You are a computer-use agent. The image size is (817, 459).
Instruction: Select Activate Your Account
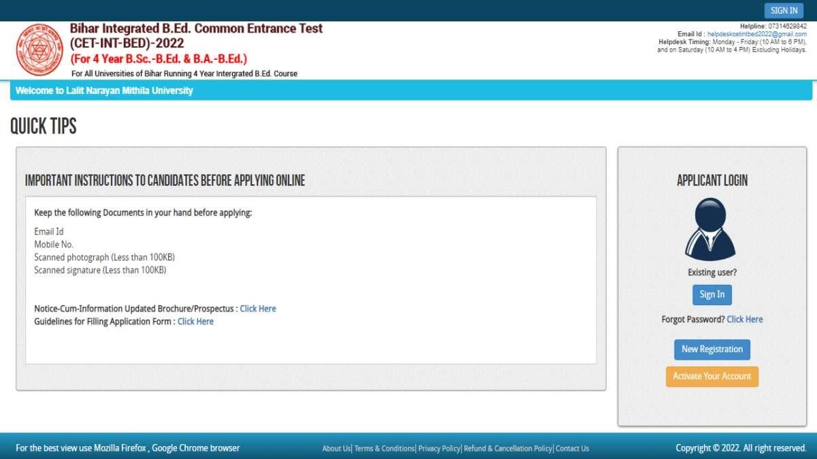click(x=711, y=376)
